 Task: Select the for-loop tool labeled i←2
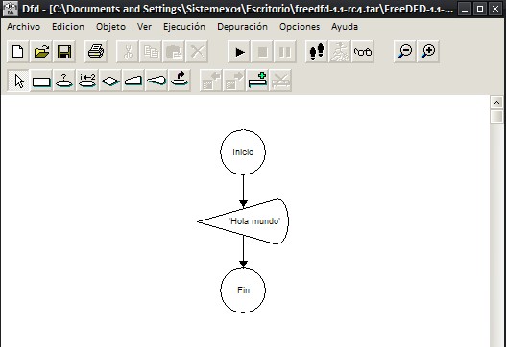(87, 81)
